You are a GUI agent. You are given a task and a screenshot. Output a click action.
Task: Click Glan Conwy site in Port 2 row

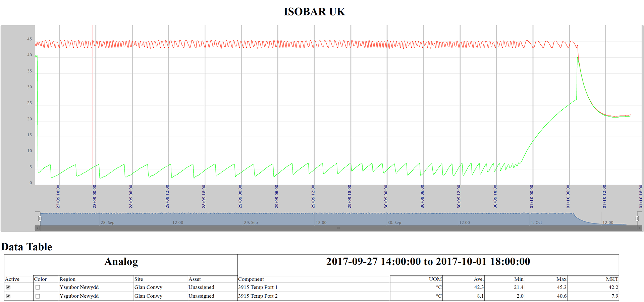(x=148, y=296)
